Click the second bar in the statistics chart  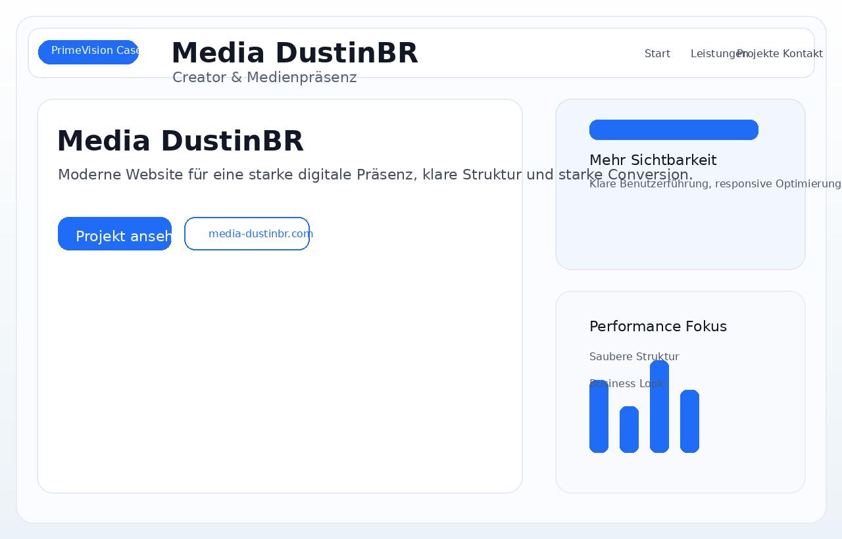pyautogui.click(x=629, y=431)
